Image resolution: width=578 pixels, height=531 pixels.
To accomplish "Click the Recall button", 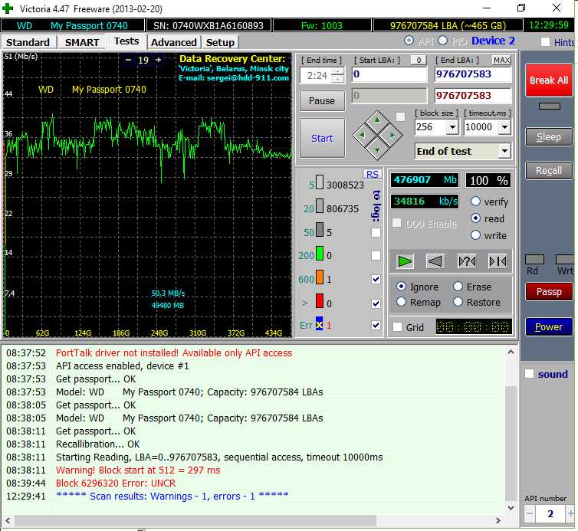I will [549, 171].
